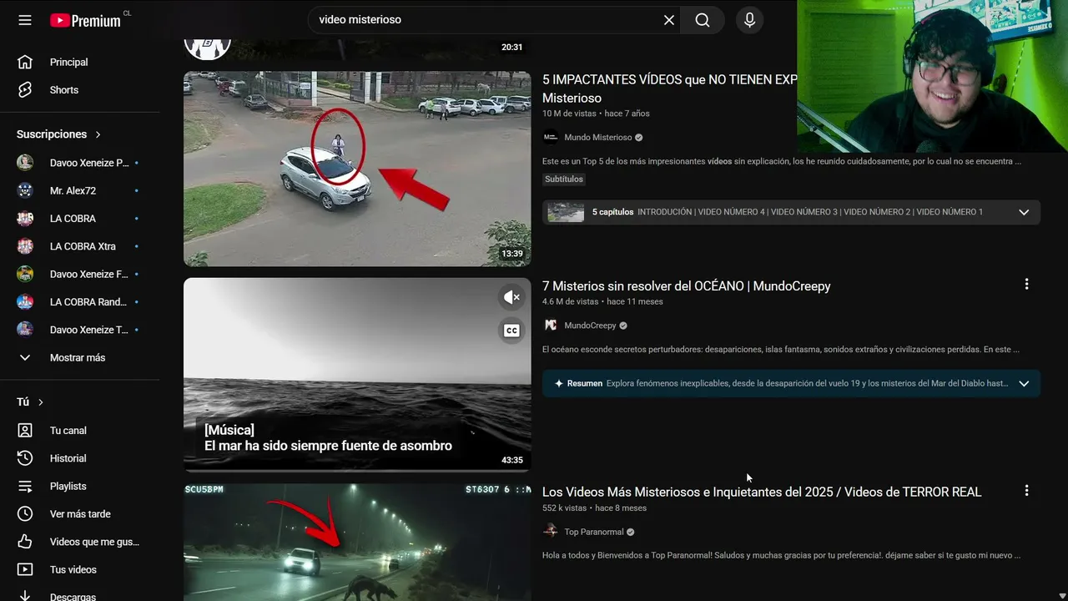Open Davoo Xeneize T... subscription name
The width and height of the screenshot is (1068, 601).
tap(89, 330)
